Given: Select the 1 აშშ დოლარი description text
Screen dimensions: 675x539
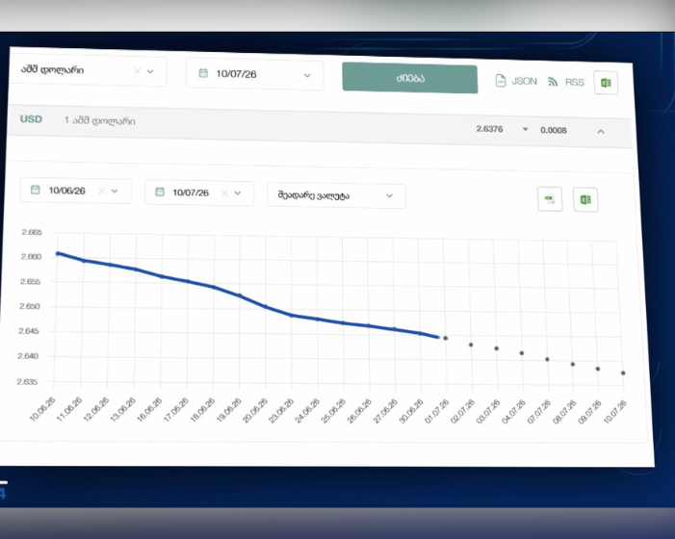Looking at the screenshot, I should [99, 121].
